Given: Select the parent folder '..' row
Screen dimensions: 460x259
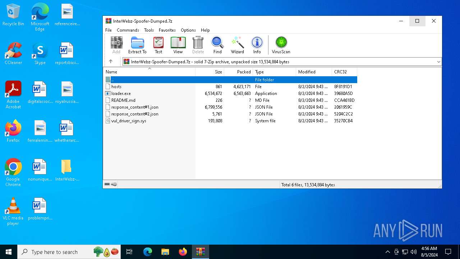Looking at the screenshot, I should pos(230,79).
